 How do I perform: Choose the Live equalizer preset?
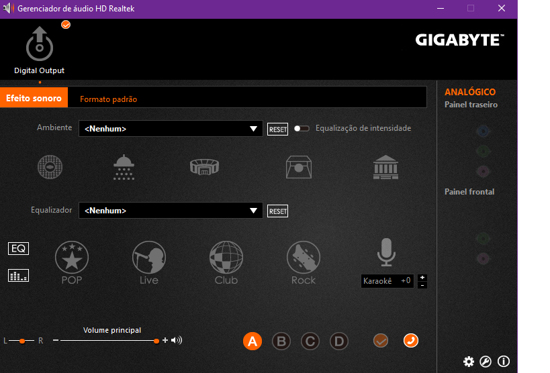click(x=149, y=262)
